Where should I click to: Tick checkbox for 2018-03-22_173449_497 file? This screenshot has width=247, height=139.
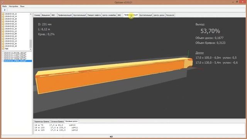pyautogui.click(x=3, y=59)
